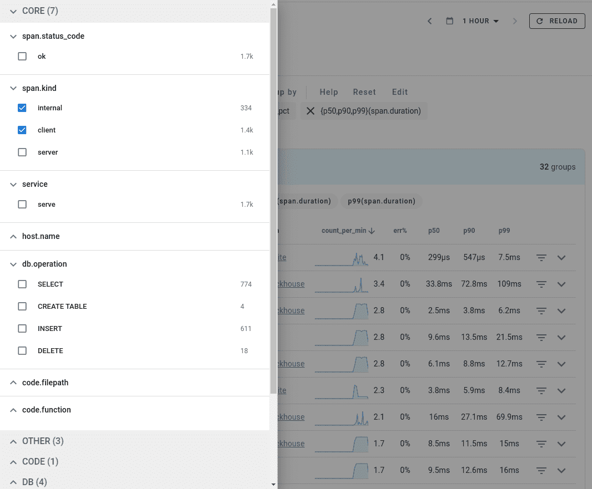Go to previous time period arrow

coord(430,21)
